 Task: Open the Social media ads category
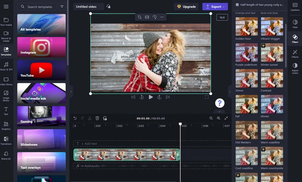point(42,93)
